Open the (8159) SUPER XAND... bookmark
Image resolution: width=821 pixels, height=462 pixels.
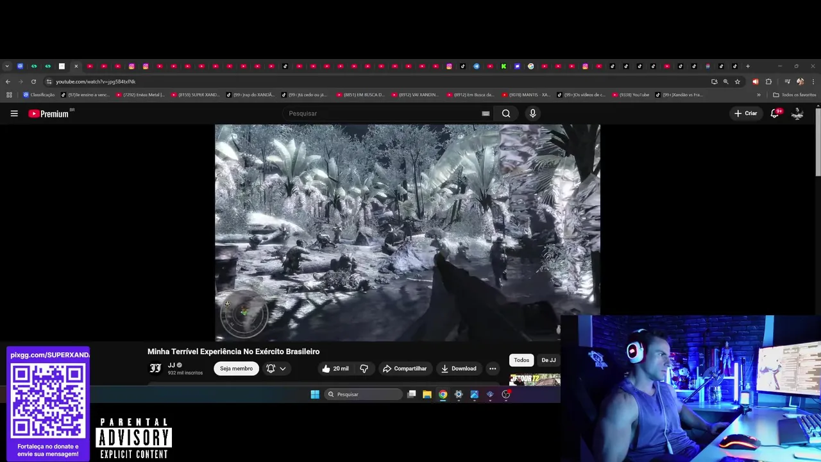pyautogui.click(x=195, y=95)
